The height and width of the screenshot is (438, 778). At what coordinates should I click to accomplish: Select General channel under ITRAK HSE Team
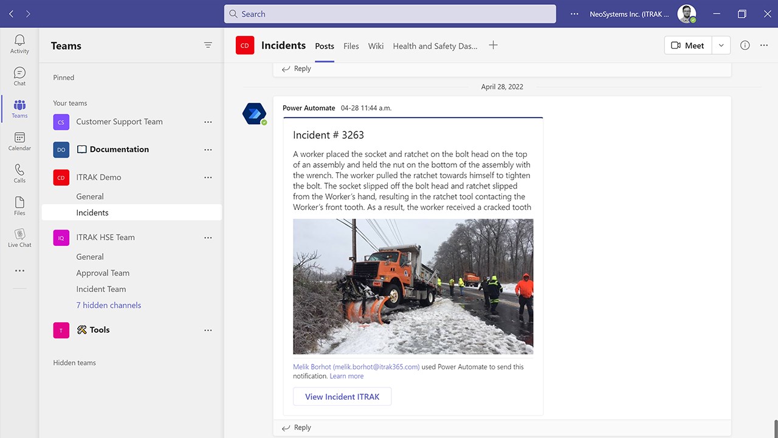90,257
